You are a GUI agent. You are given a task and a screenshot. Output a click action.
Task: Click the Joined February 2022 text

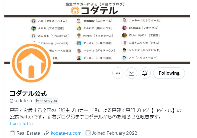click(115, 133)
